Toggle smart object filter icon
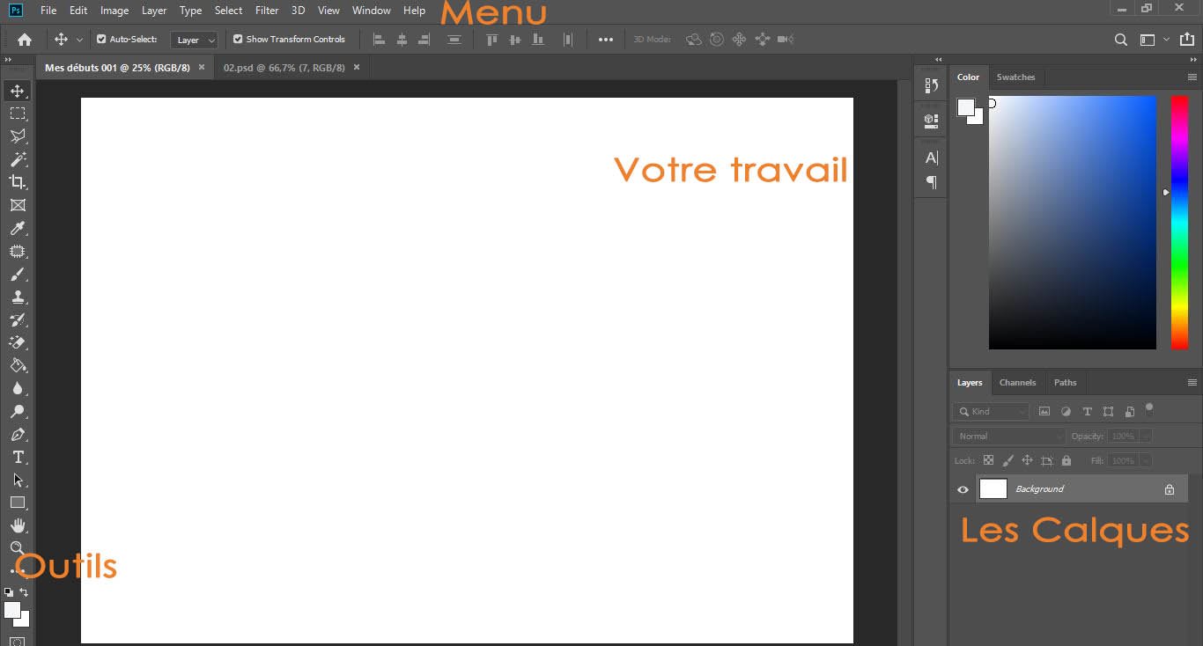This screenshot has height=646, width=1203. (x=1129, y=411)
